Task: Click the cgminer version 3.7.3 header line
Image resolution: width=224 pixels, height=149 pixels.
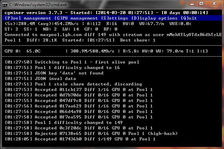Action: (x=106, y=13)
